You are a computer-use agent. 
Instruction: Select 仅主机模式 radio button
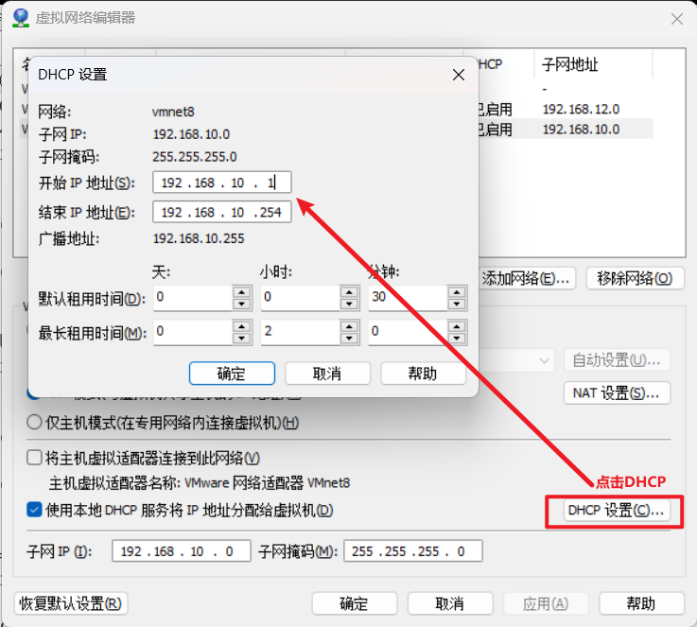point(35,423)
